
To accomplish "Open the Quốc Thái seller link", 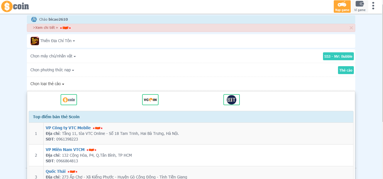I will 55,171.
